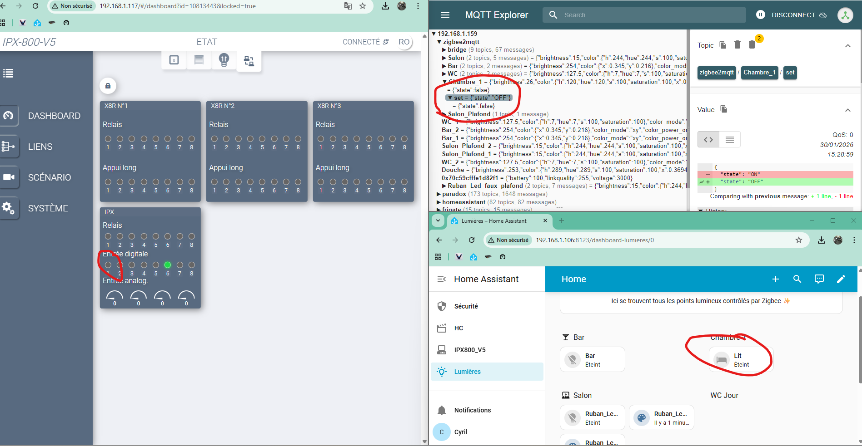Click the Chambre_1 topic breadcrumb
Screen dimensions: 862x446
759,73
